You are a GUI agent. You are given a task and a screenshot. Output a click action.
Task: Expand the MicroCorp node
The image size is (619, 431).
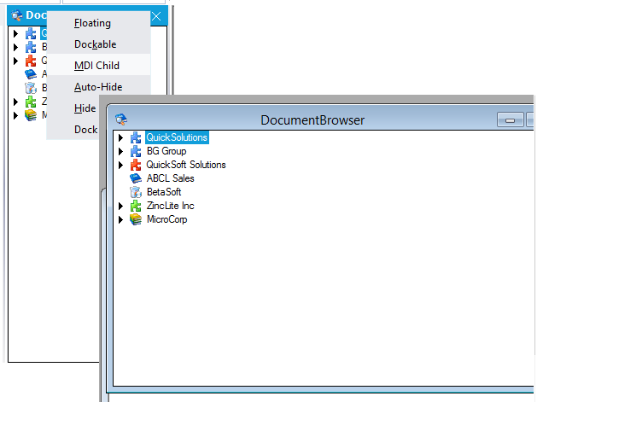(120, 219)
